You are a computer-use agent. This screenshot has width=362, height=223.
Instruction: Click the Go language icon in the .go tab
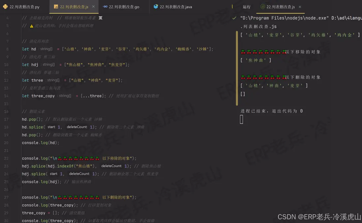pyautogui.click(x=105, y=6)
